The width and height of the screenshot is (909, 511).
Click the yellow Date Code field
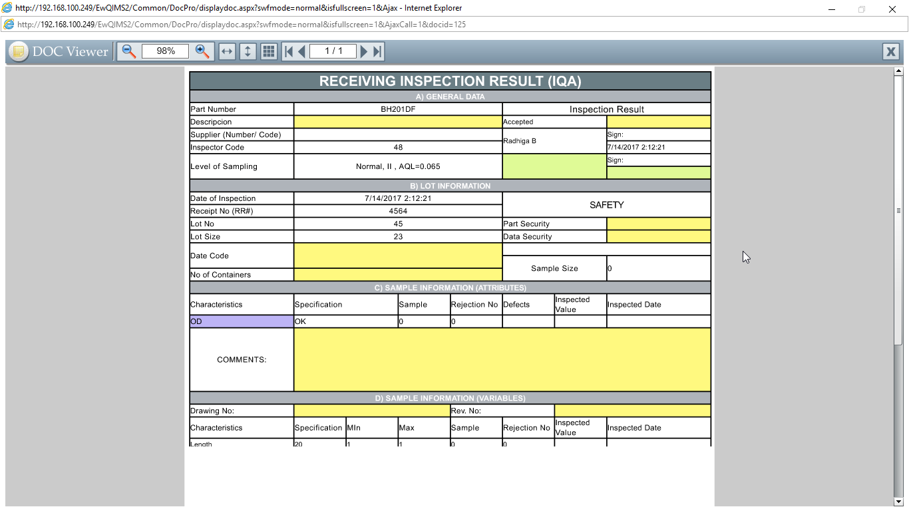coord(398,255)
